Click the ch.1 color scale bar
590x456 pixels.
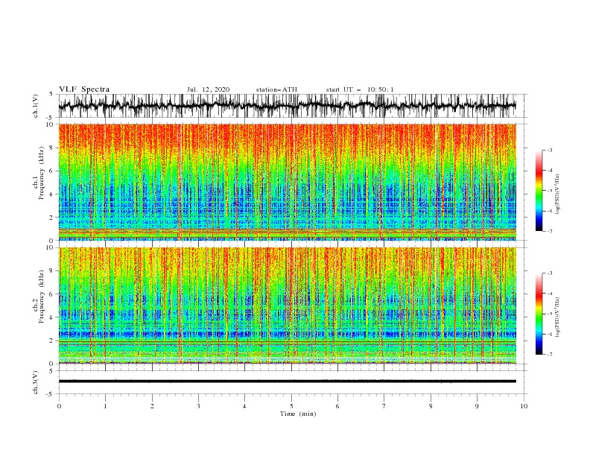[539, 191]
